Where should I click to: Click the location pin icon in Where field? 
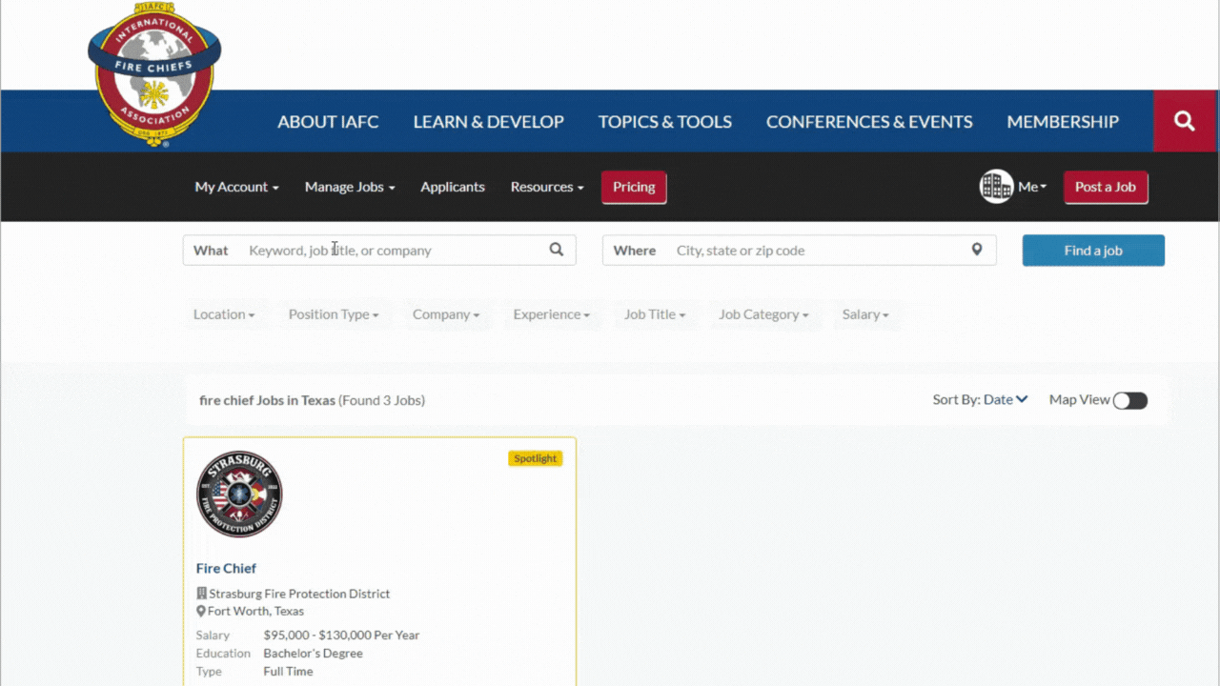976,250
